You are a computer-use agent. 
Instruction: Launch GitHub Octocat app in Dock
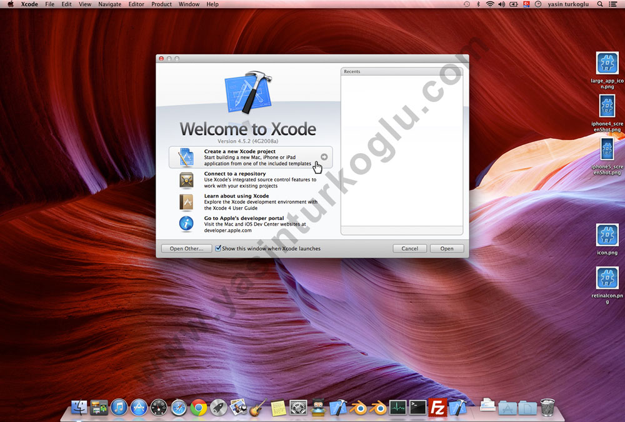(x=318, y=408)
